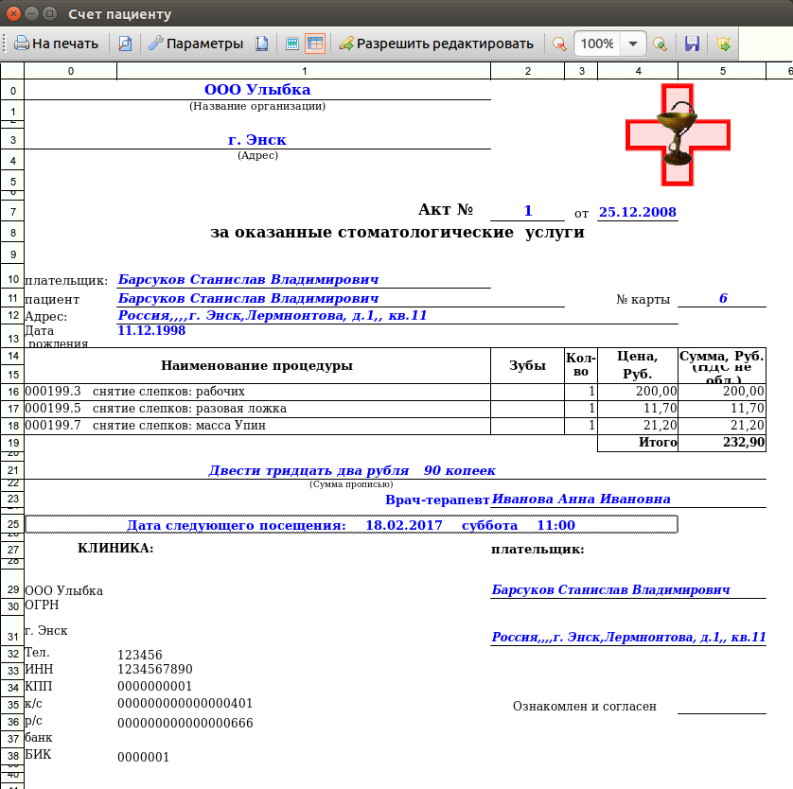Click the payer name in row 29
The height and width of the screenshot is (789, 793).
(x=611, y=589)
